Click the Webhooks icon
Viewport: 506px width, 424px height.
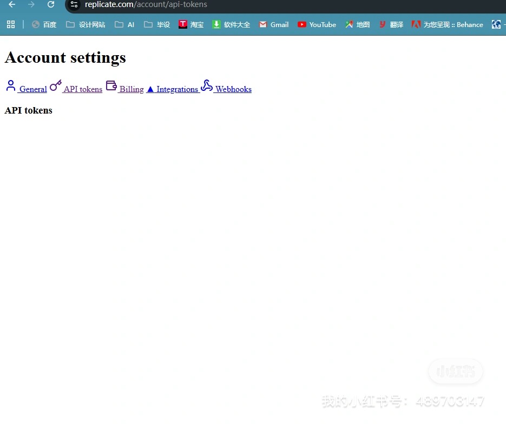[207, 86]
